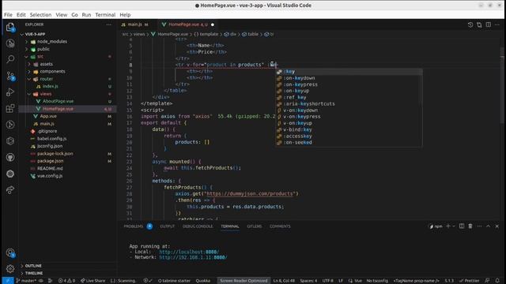The width and height of the screenshot is (506, 284).
Task: Open the Search view in activity bar
Action: (x=10, y=59)
